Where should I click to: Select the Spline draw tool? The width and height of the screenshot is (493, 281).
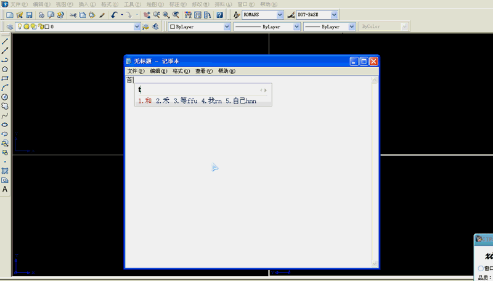[5, 116]
